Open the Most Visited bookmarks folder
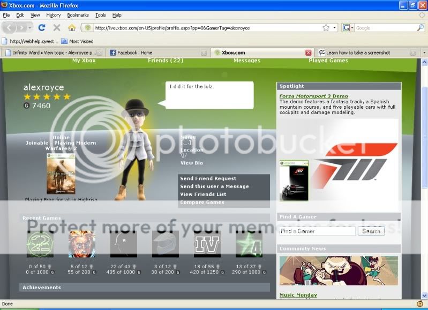 pos(78,41)
